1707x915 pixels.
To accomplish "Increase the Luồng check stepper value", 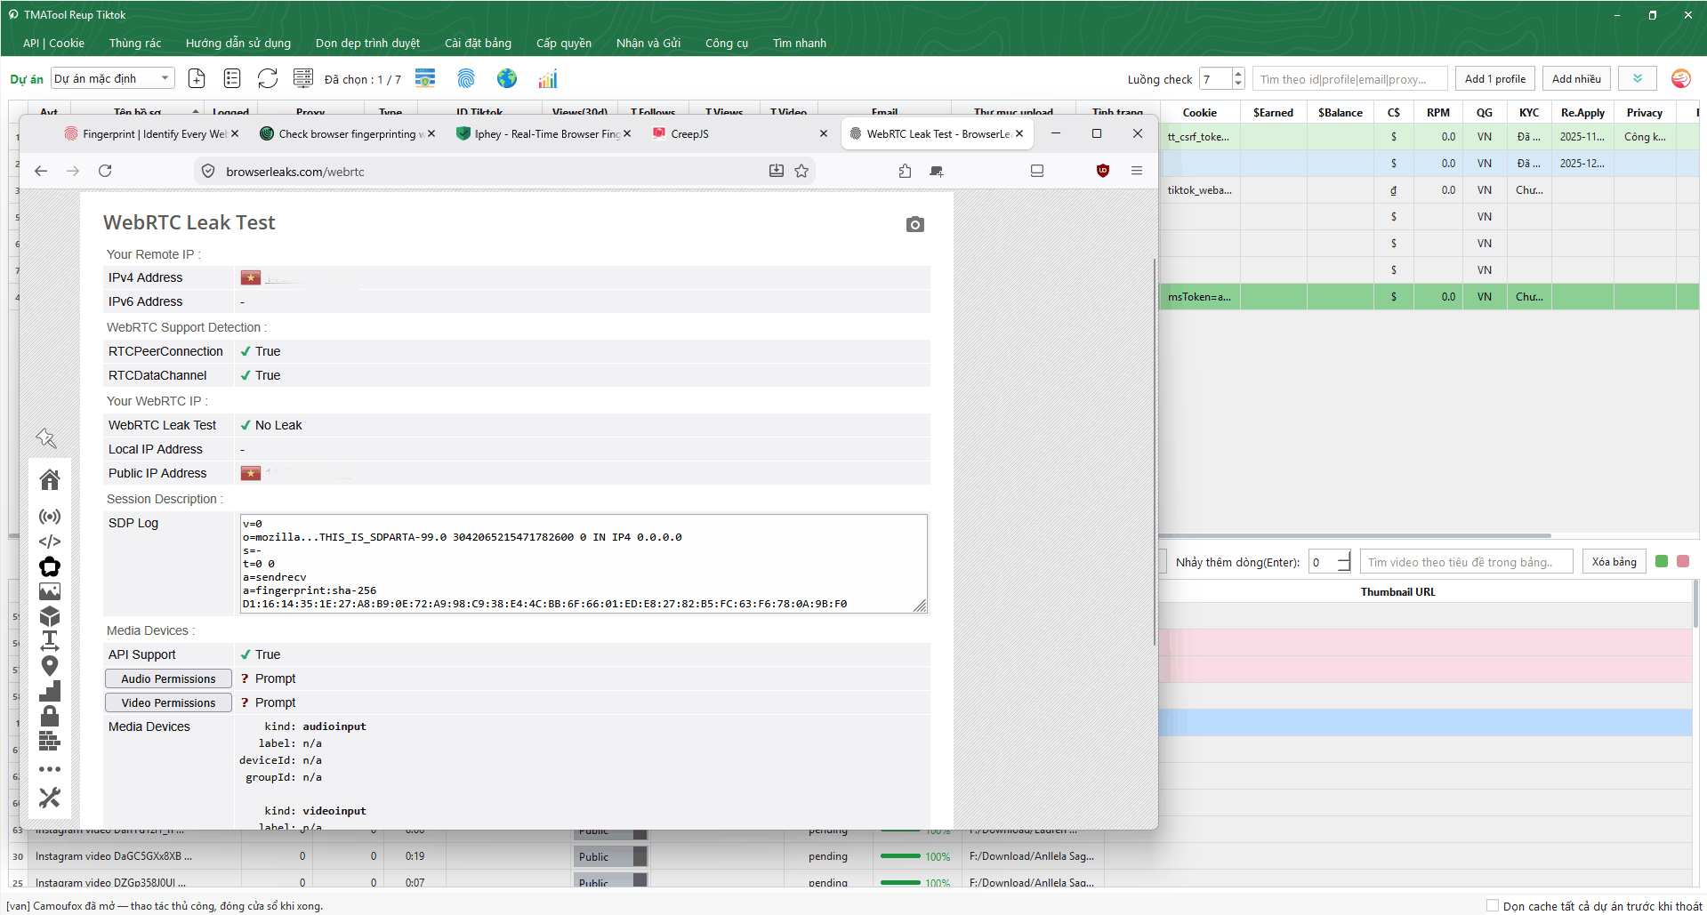I will click(1238, 74).
